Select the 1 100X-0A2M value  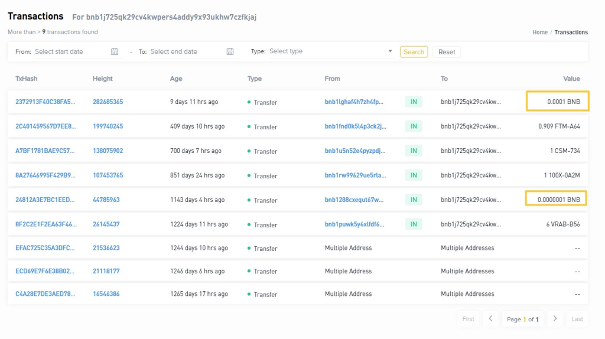pos(562,175)
